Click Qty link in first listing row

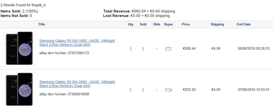[x=131, y=49]
